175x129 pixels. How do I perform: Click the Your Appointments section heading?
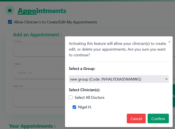(32, 126)
